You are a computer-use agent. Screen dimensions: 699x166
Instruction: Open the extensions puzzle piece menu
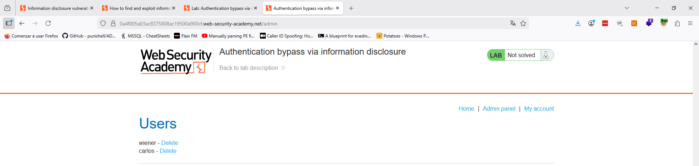coord(677,23)
